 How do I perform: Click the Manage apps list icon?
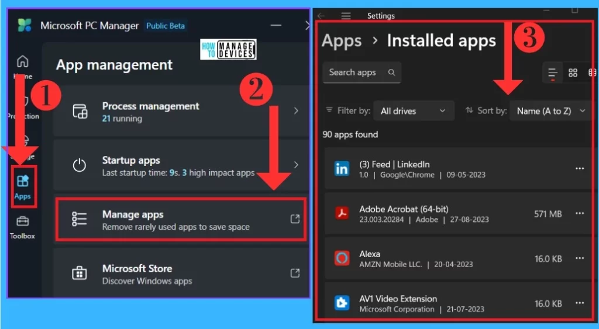[80, 219]
